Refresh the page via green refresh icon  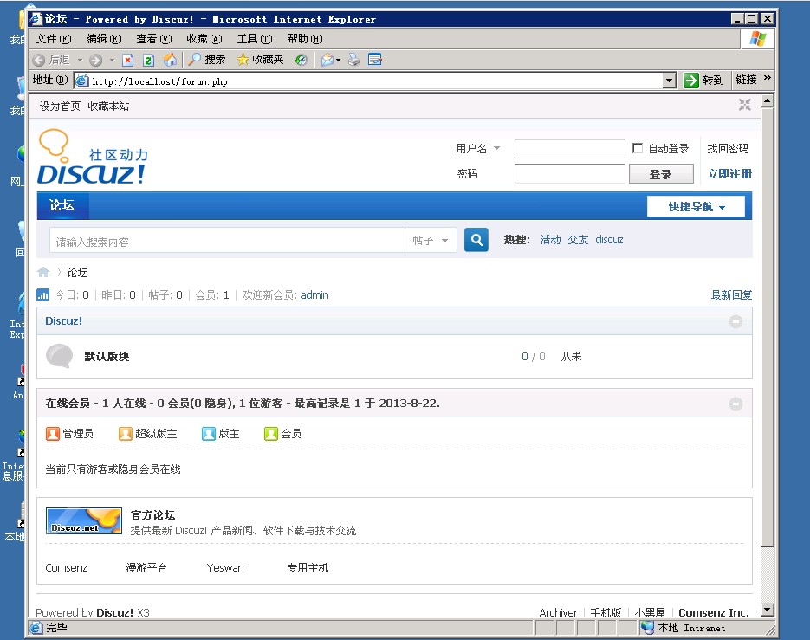coord(148,60)
